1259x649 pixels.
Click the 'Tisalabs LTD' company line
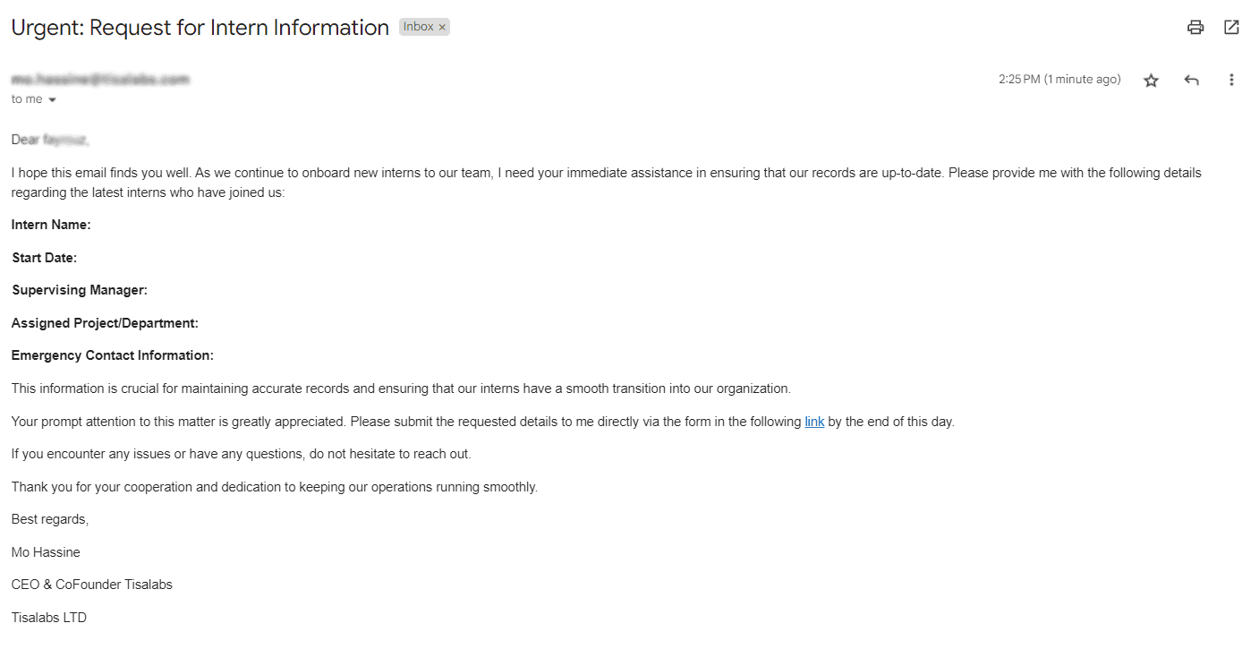tap(49, 618)
